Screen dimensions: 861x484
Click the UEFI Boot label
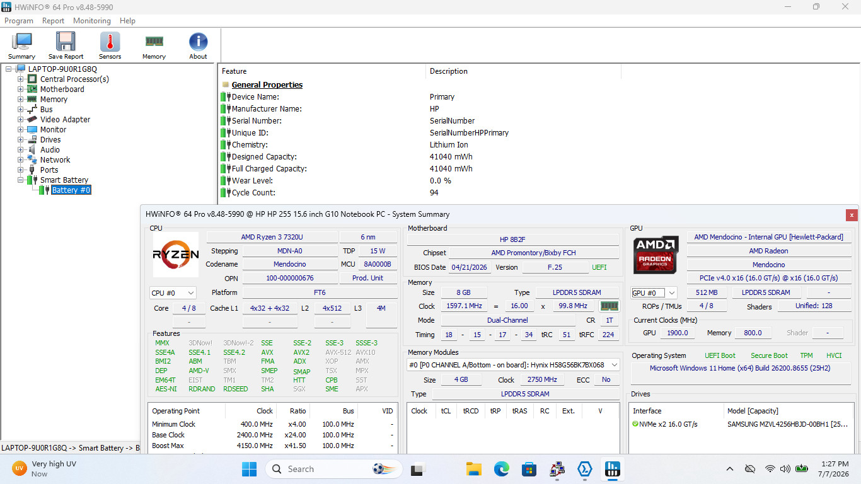click(x=720, y=355)
